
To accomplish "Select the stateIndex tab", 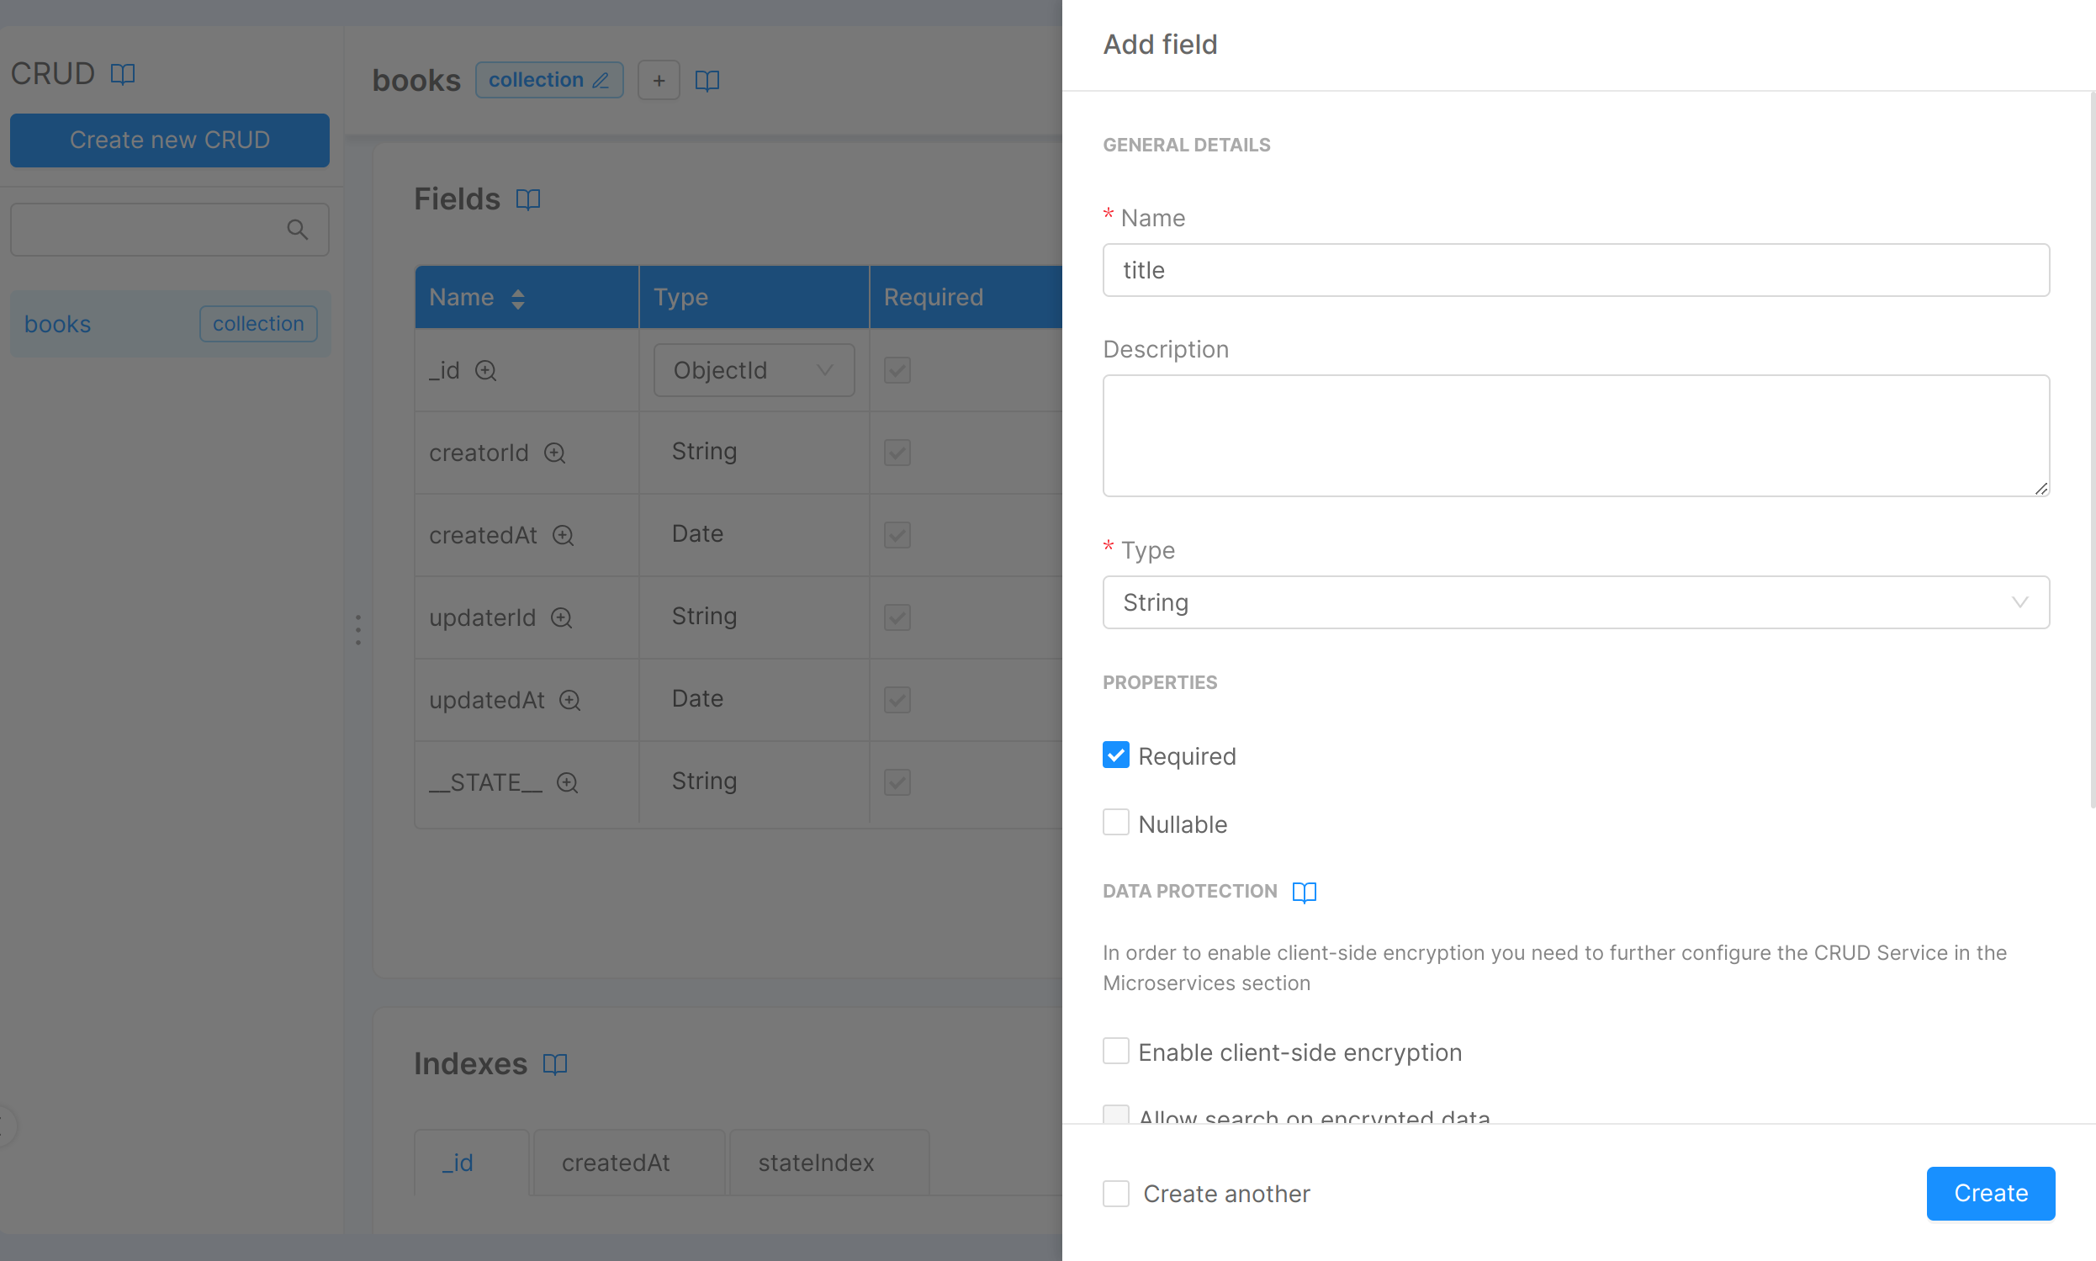I will pos(816,1162).
